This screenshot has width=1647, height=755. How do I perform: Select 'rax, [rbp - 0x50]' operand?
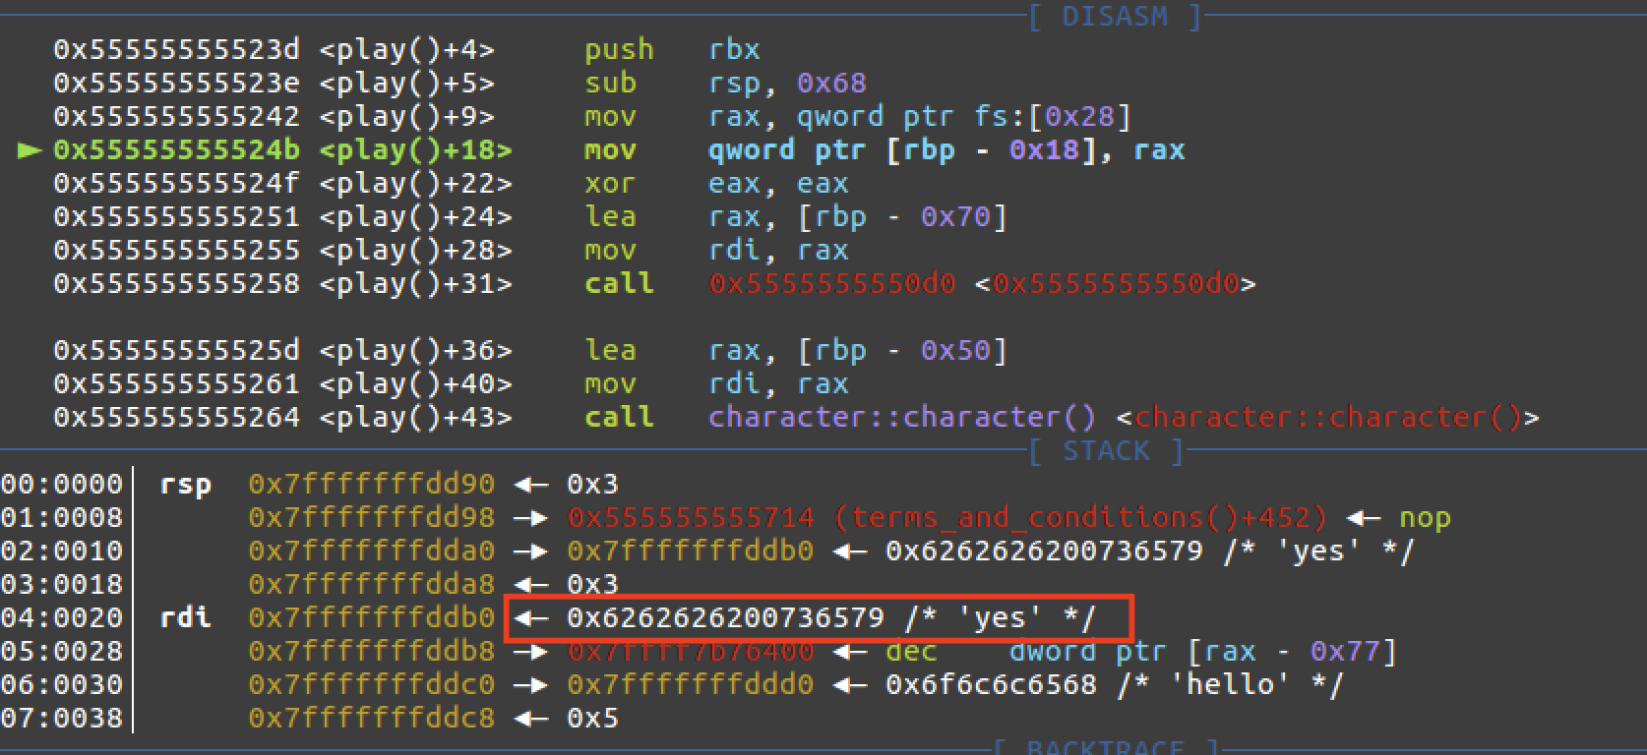point(858,350)
